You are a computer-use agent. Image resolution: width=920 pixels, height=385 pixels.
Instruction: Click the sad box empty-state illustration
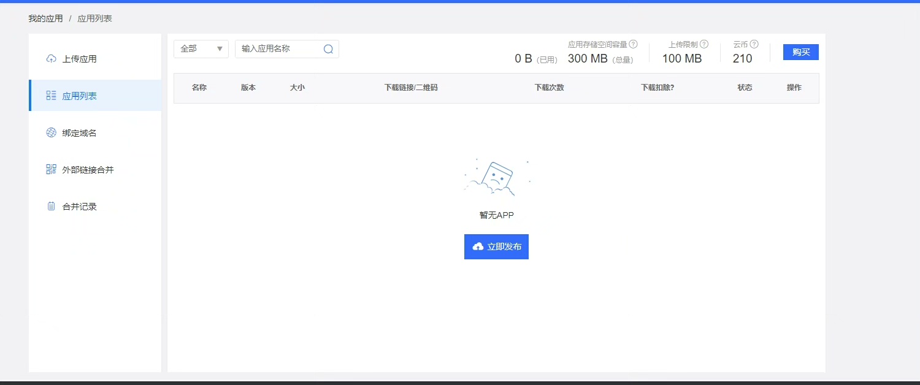[x=497, y=178]
